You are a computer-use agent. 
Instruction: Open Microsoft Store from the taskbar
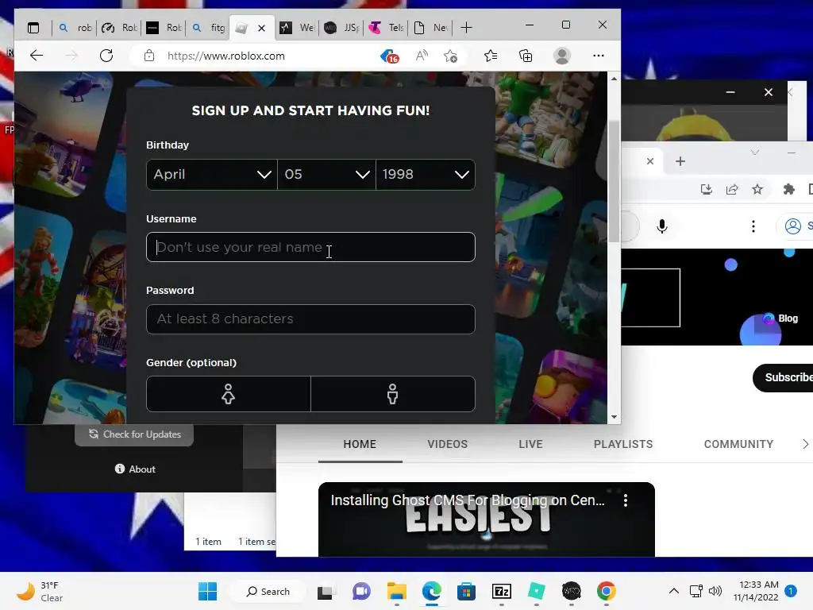(466, 591)
